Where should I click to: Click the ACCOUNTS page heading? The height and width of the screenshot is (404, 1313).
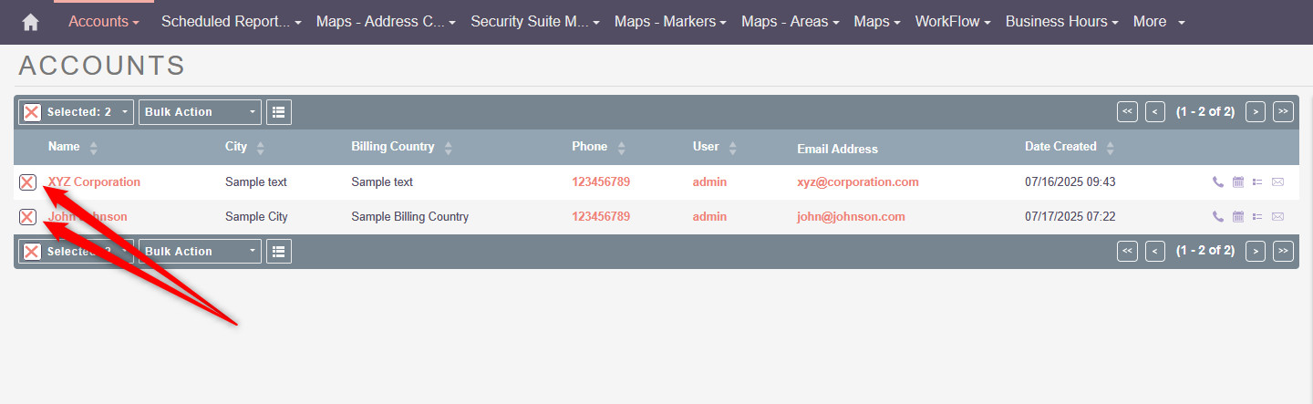(x=102, y=66)
